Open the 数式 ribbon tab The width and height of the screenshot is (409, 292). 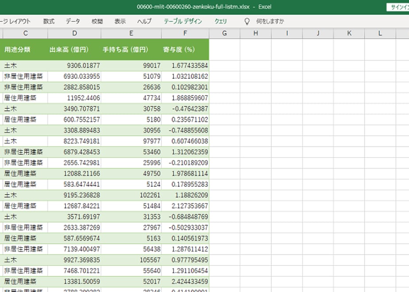[49, 21]
